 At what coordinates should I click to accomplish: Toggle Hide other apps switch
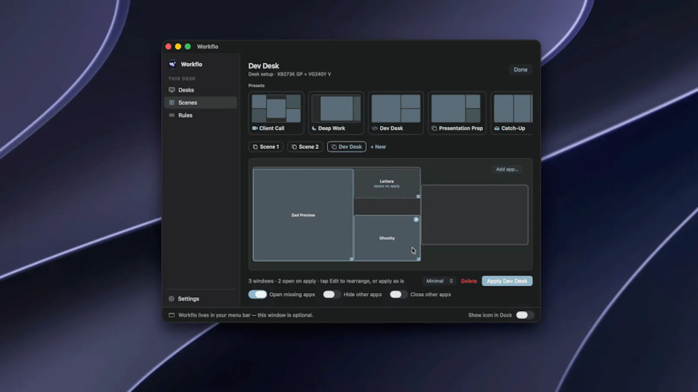332,294
